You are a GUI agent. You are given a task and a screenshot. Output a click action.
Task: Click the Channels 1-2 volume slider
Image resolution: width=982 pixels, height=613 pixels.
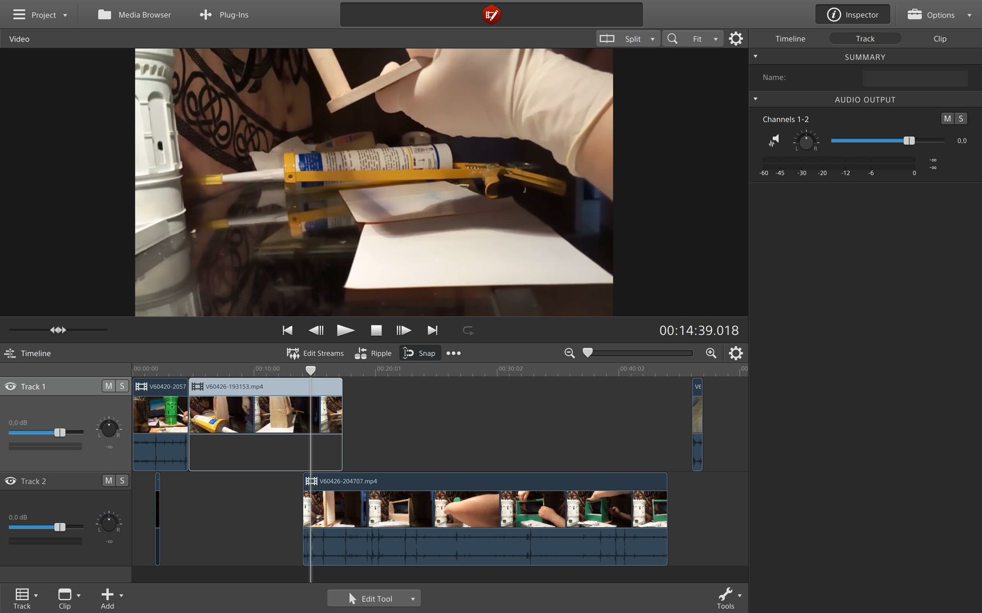(x=887, y=141)
